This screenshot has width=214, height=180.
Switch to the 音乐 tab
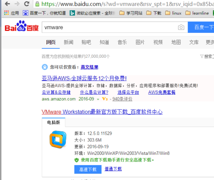[122, 42]
